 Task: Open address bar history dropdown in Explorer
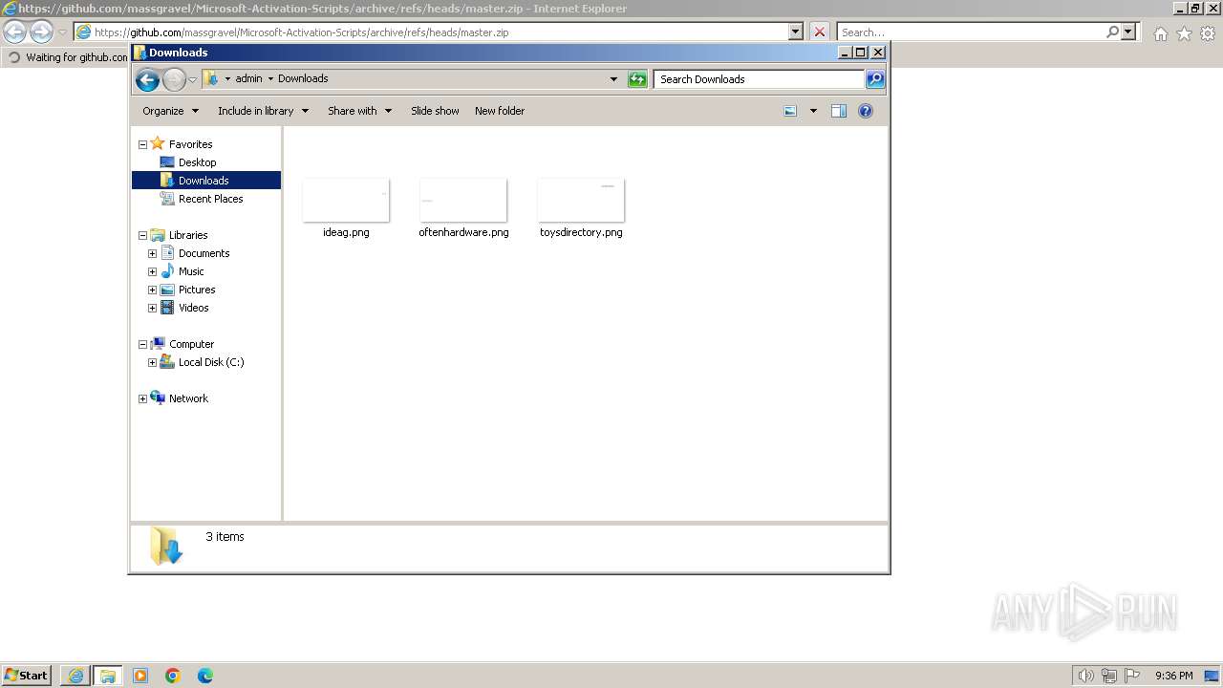(x=613, y=79)
